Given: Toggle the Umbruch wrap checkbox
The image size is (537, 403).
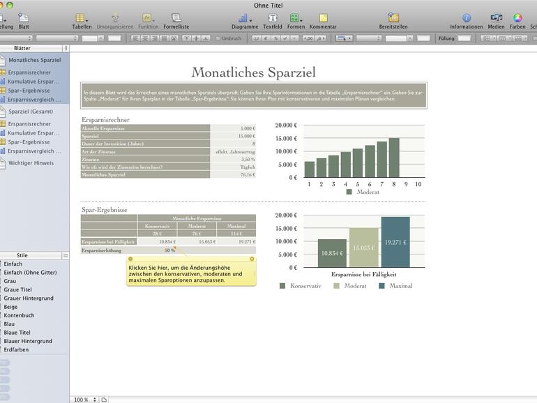Looking at the screenshot, I should coord(218,38).
